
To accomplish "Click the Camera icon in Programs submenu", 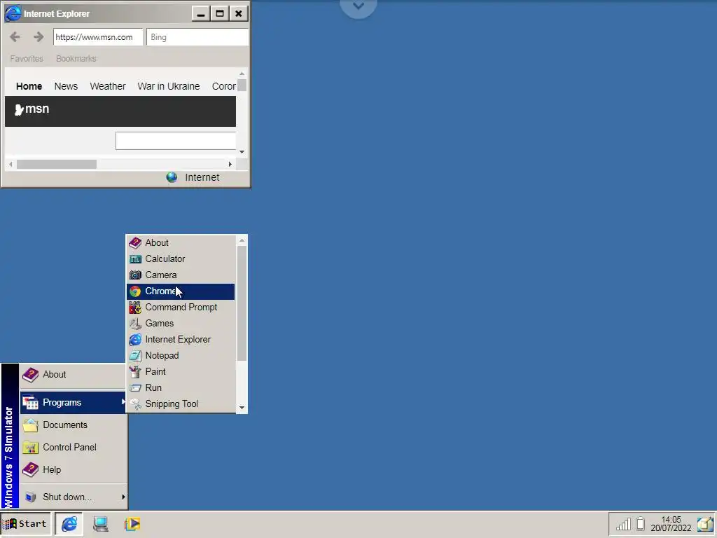I will (x=135, y=275).
